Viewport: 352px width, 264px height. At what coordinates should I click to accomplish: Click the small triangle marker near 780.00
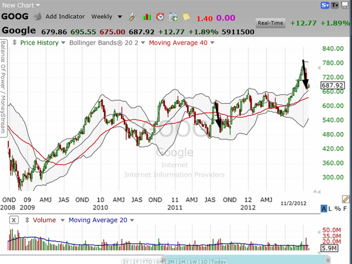[319, 68]
